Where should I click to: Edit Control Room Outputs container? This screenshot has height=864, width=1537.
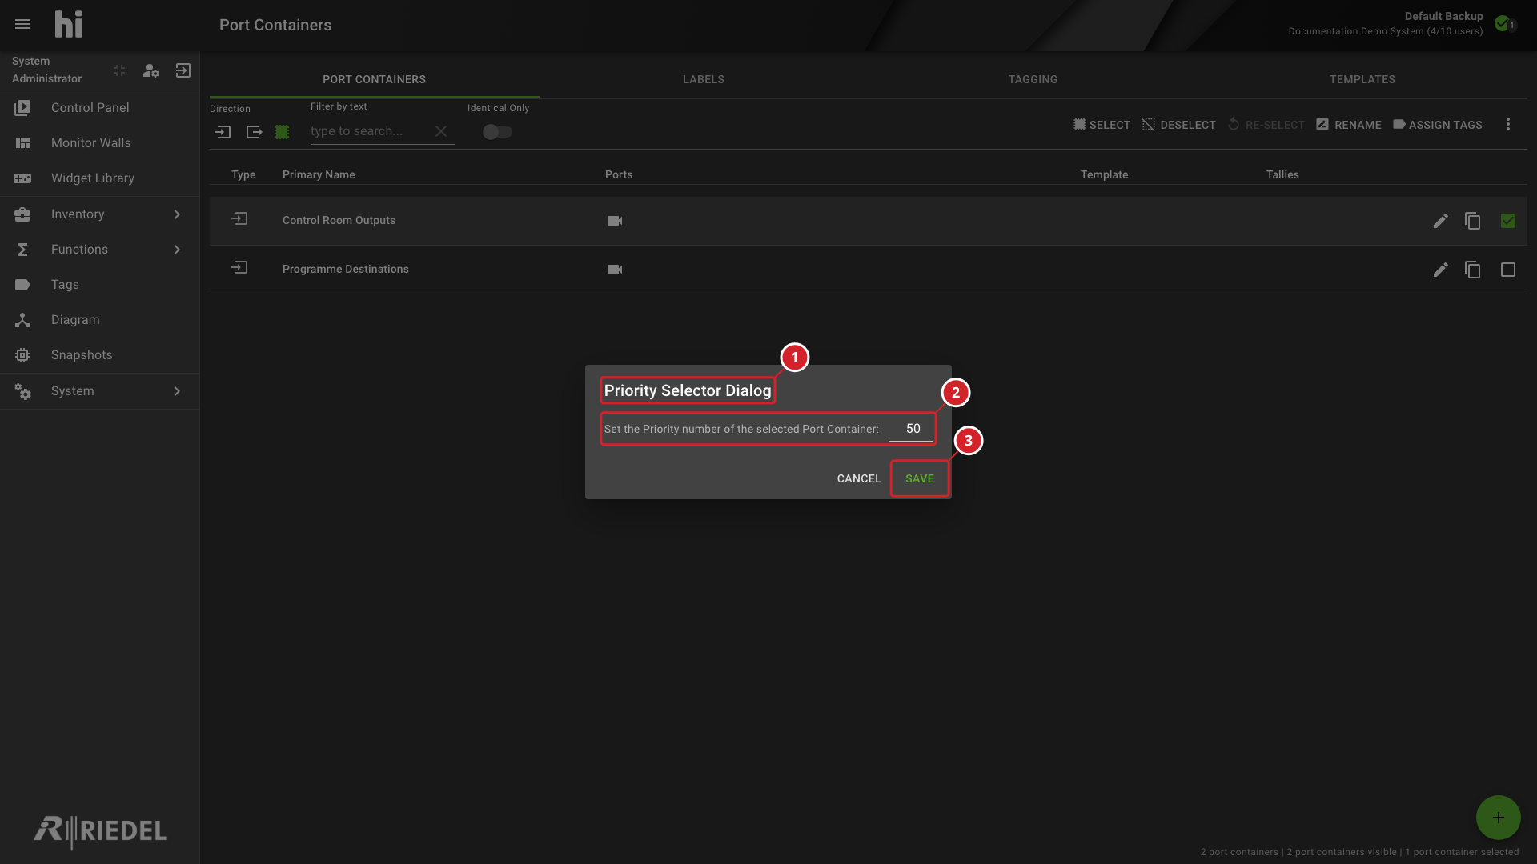point(1441,221)
